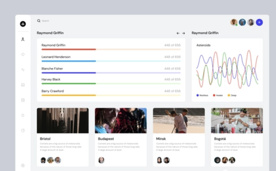The width and height of the screenshot is (276, 171).
Task: Click the Minsk card title
Action: [x=161, y=139]
